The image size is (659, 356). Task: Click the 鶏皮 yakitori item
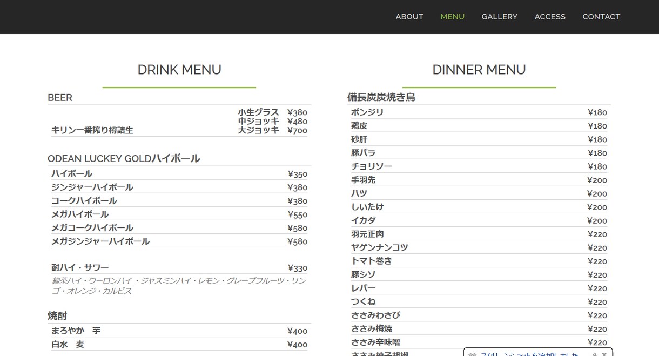pos(359,126)
